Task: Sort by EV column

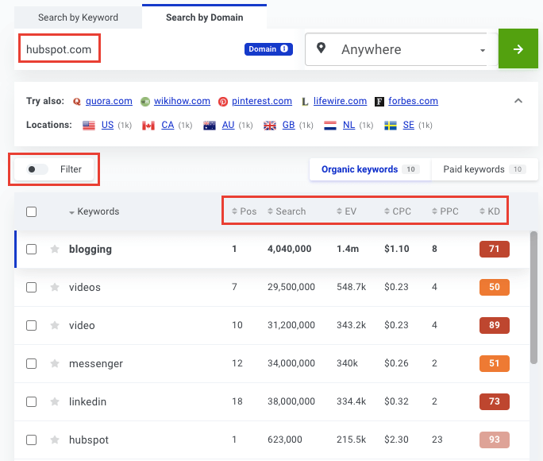Action: [x=346, y=211]
